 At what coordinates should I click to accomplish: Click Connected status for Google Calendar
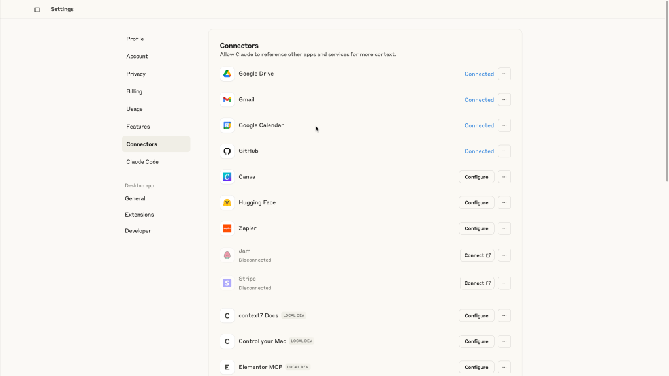click(479, 126)
